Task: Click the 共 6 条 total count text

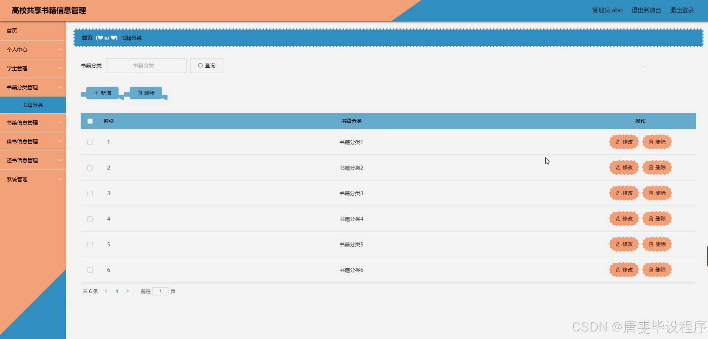Action: click(90, 291)
